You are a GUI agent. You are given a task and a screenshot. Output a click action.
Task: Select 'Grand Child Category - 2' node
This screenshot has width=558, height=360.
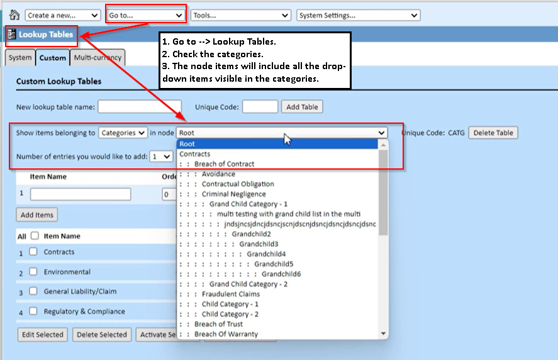(x=277, y=284)
